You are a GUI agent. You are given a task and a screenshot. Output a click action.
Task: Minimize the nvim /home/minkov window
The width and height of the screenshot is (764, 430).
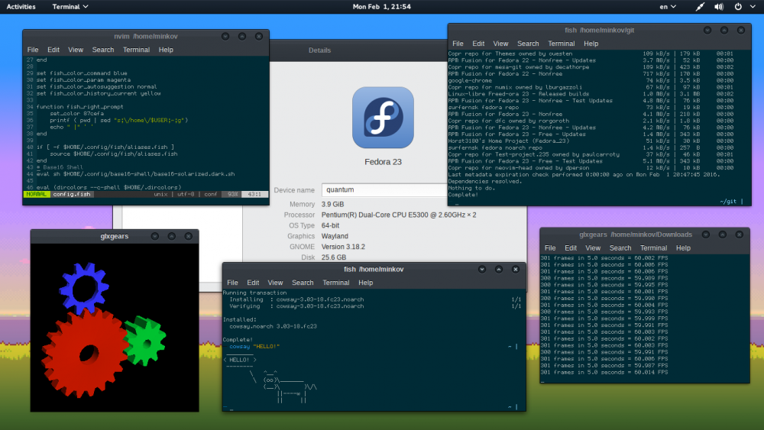pos(225,37)
